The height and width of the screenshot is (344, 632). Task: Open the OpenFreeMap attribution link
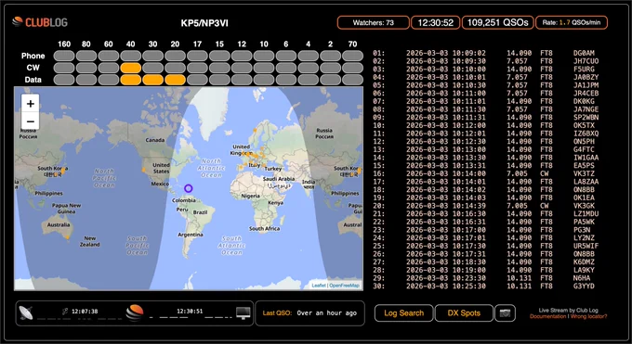point(344,286)
